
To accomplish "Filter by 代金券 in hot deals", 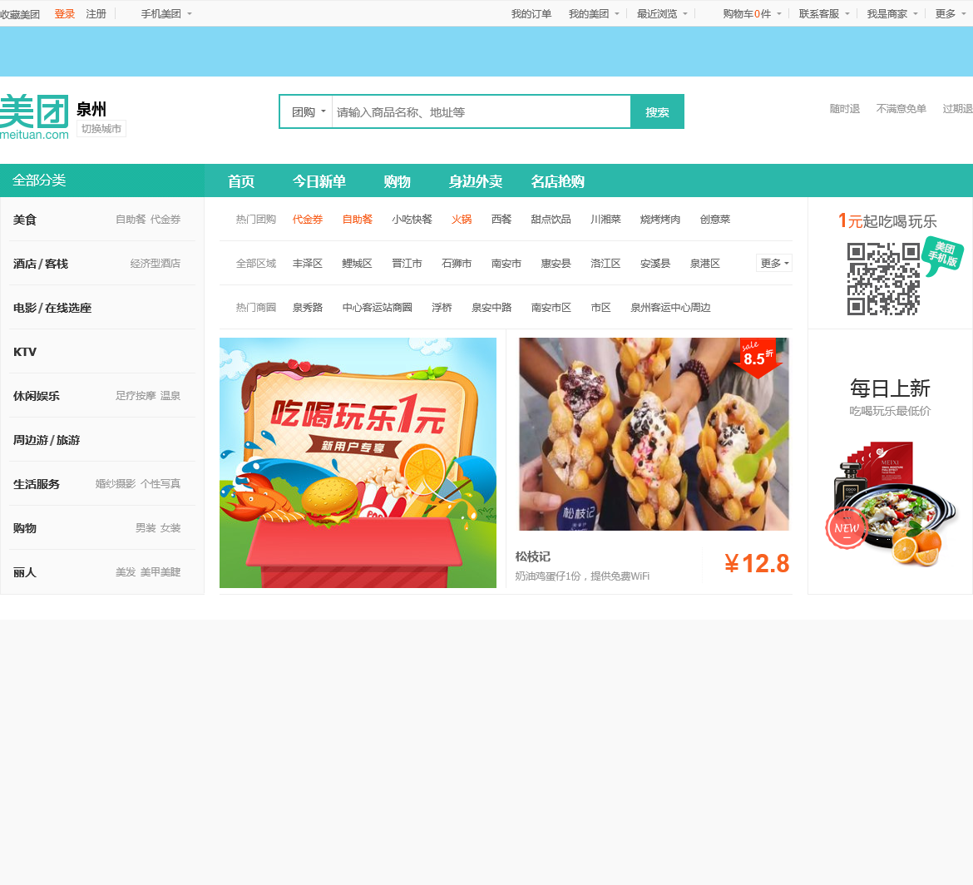I will 308,220.
